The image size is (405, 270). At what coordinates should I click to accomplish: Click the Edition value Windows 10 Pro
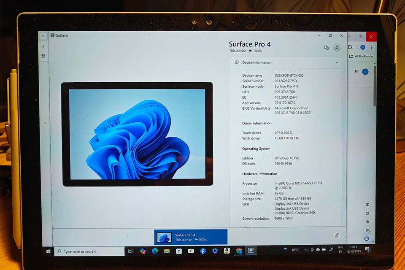point(287,158)
